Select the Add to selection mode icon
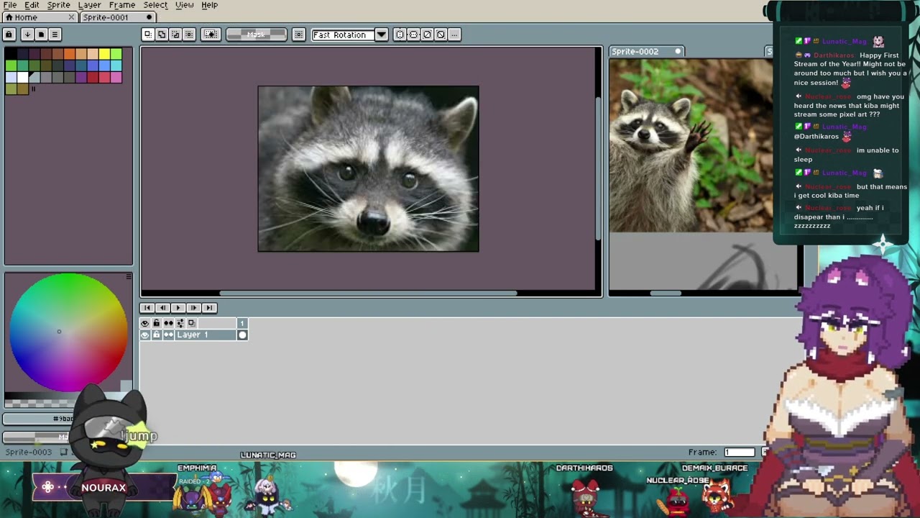The height and width of the screenshot is (518, 920). click(x=162, y=35)
